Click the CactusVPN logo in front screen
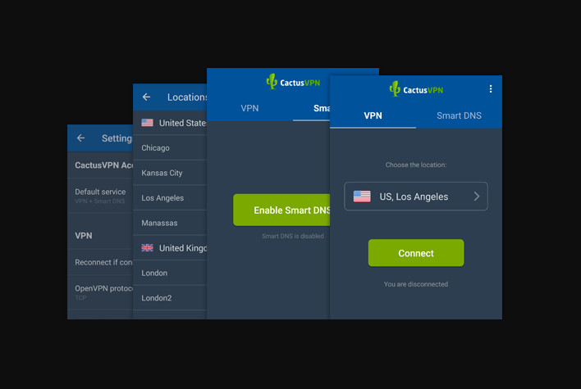This screenshot has height=389, width=581. coord(416,89)
